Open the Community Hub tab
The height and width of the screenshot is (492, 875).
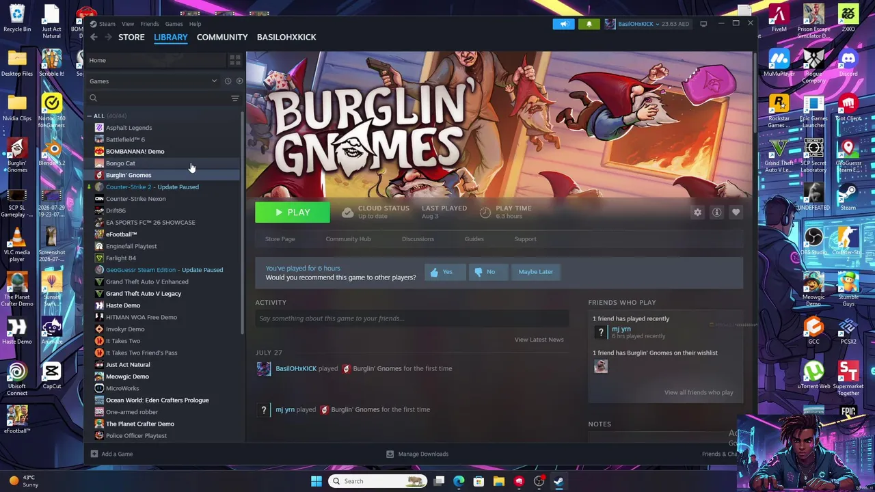coord(348,239)
